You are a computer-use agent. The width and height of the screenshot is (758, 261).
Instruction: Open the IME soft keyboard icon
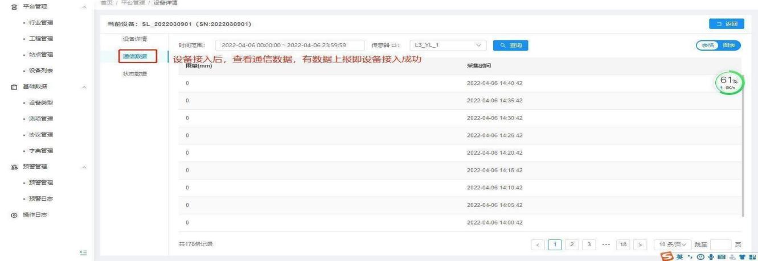722,256
